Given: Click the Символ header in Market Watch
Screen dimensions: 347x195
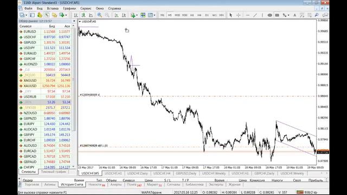Looking at the screenshot, I should [x=25, y=26].
